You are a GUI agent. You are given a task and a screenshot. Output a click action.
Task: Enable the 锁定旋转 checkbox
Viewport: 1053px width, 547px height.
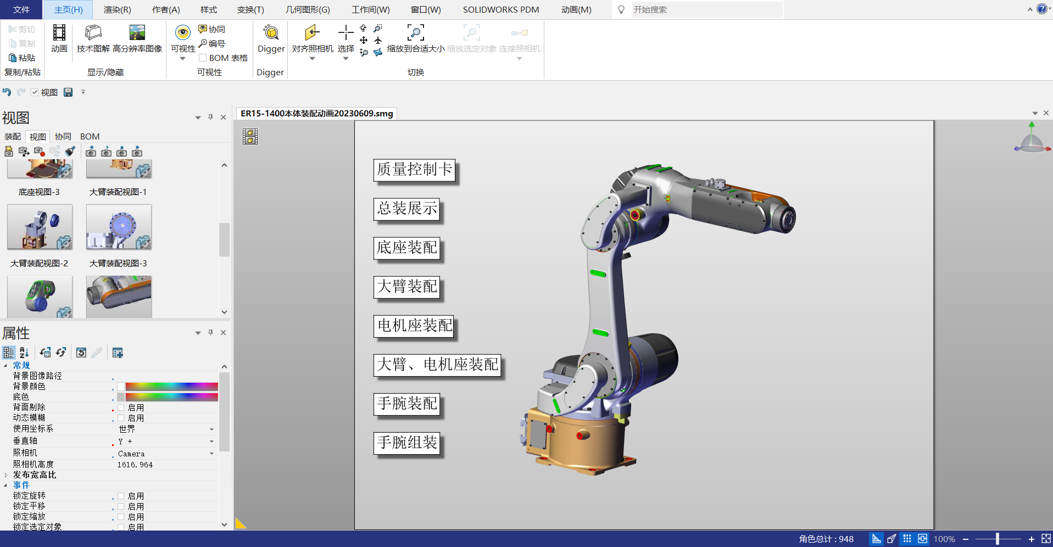(121, 496)
